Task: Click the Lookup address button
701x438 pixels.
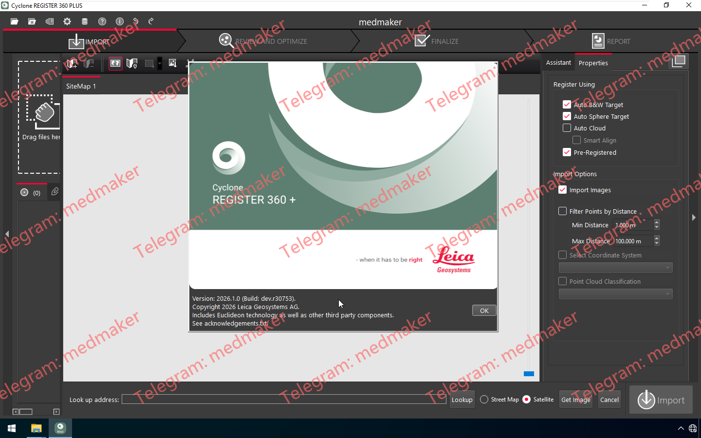Action: click(462, 400)
